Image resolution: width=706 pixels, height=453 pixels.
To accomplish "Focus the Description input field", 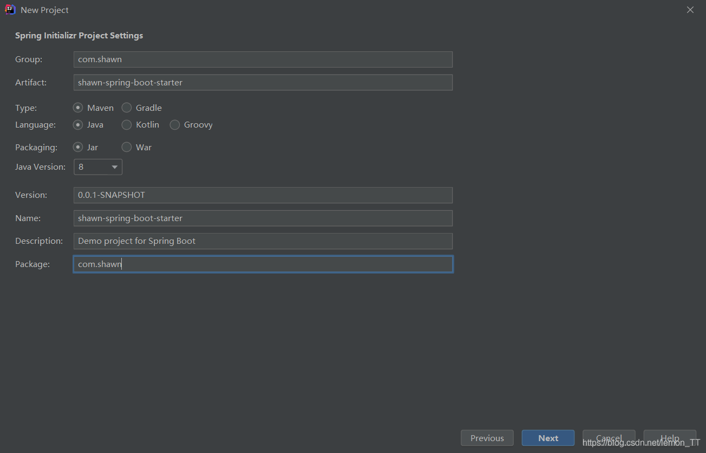I will (263, 241).
